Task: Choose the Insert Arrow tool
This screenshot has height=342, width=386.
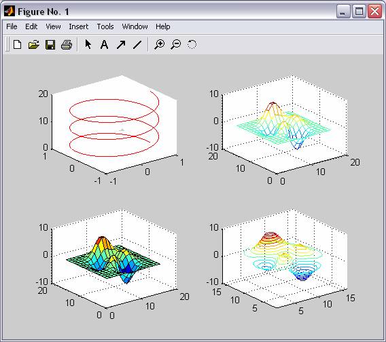Action: (121, 45)
